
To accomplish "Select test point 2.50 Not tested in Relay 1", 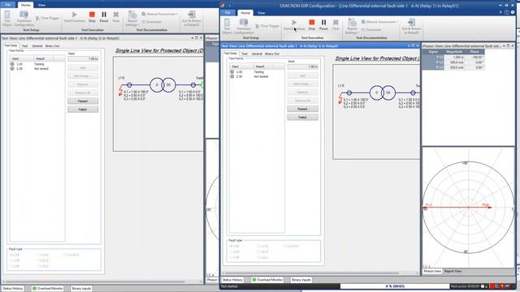I will click(x=257, y=76).
